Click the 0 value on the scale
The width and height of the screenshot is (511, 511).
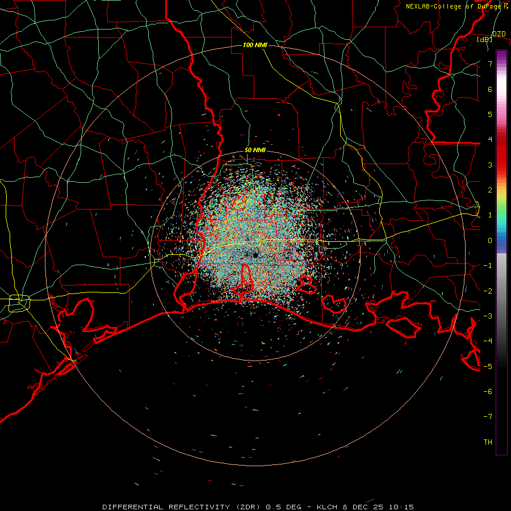coord(490,241)
